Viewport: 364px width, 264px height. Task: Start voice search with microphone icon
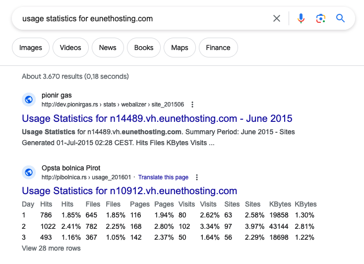[301, 18]
